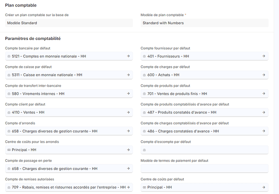This screenshot has height=194, width=279.
Task: Open the Modèle de plan comptable field showing Standard with Numbers
Action: pyautogui.click(x=205, y=23)
